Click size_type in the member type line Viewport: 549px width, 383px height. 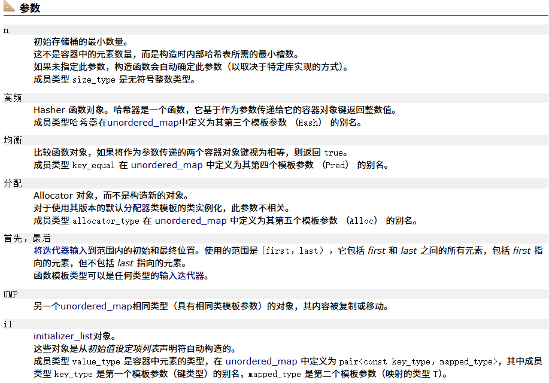click(x=94, y=80)
